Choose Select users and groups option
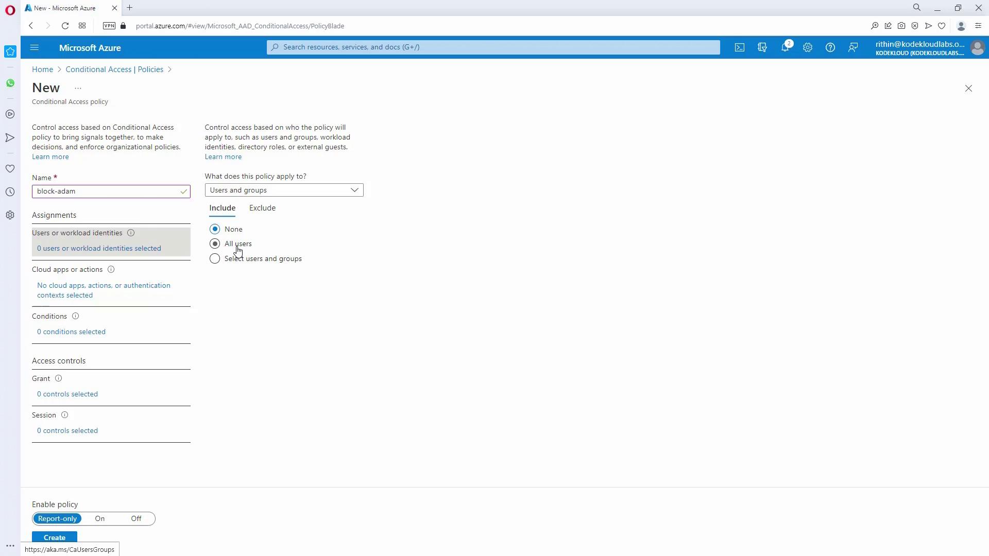Screen dimensions: 989x556 tap(215, 258)
